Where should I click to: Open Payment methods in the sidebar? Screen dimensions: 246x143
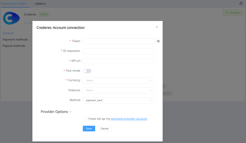point(15,39)
